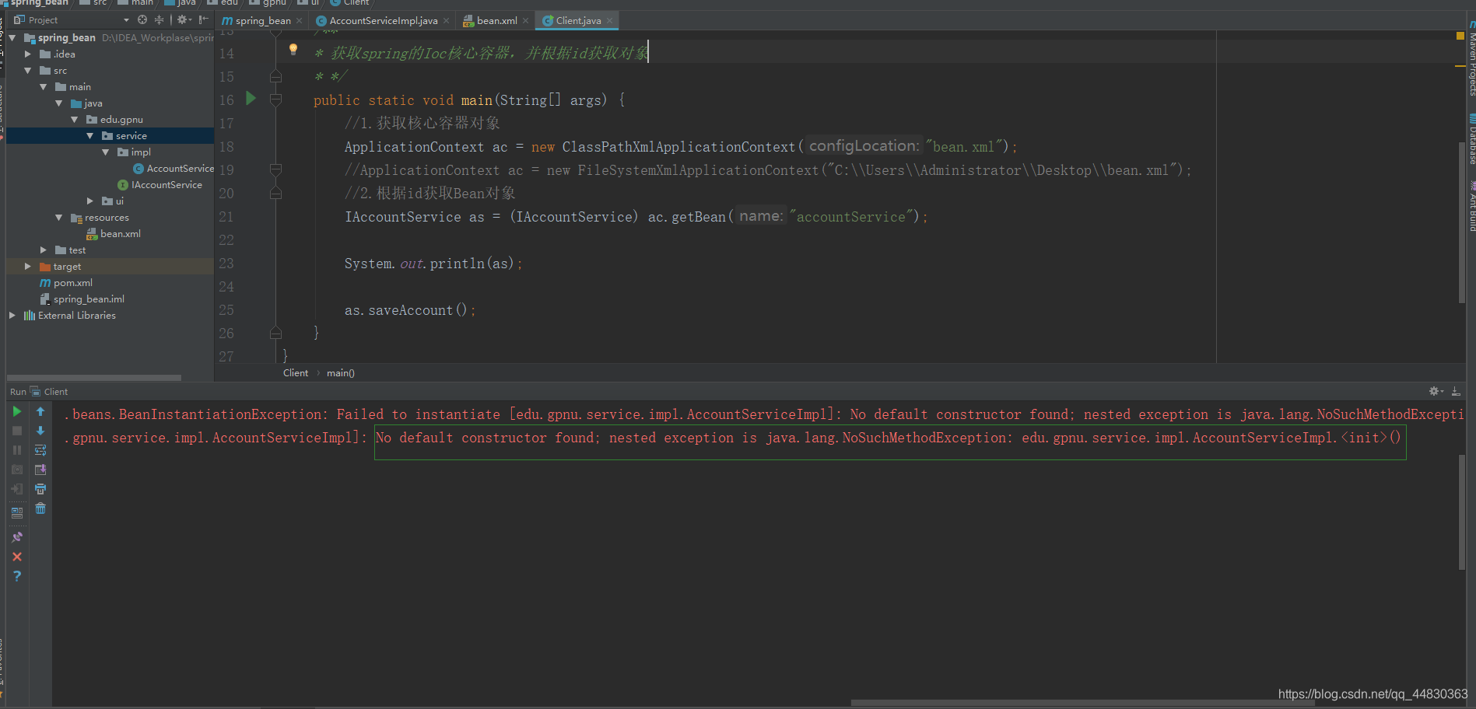This screenshot has height=709, width=1476.
Task: Open help with the blue question mark icon
Action: (x=17, y=576)
